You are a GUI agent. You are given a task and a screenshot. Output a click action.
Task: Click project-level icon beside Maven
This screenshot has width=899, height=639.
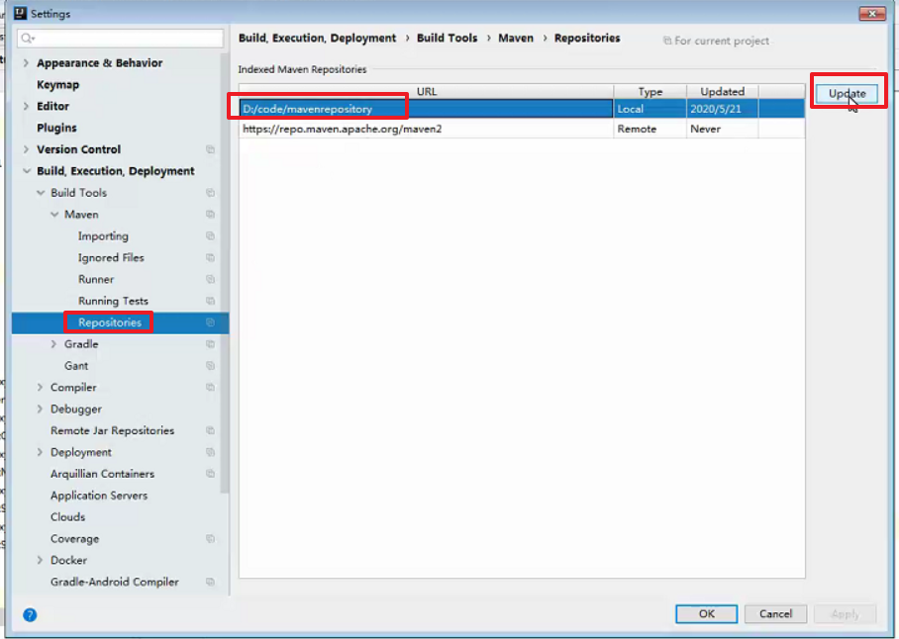pos(211,214)
